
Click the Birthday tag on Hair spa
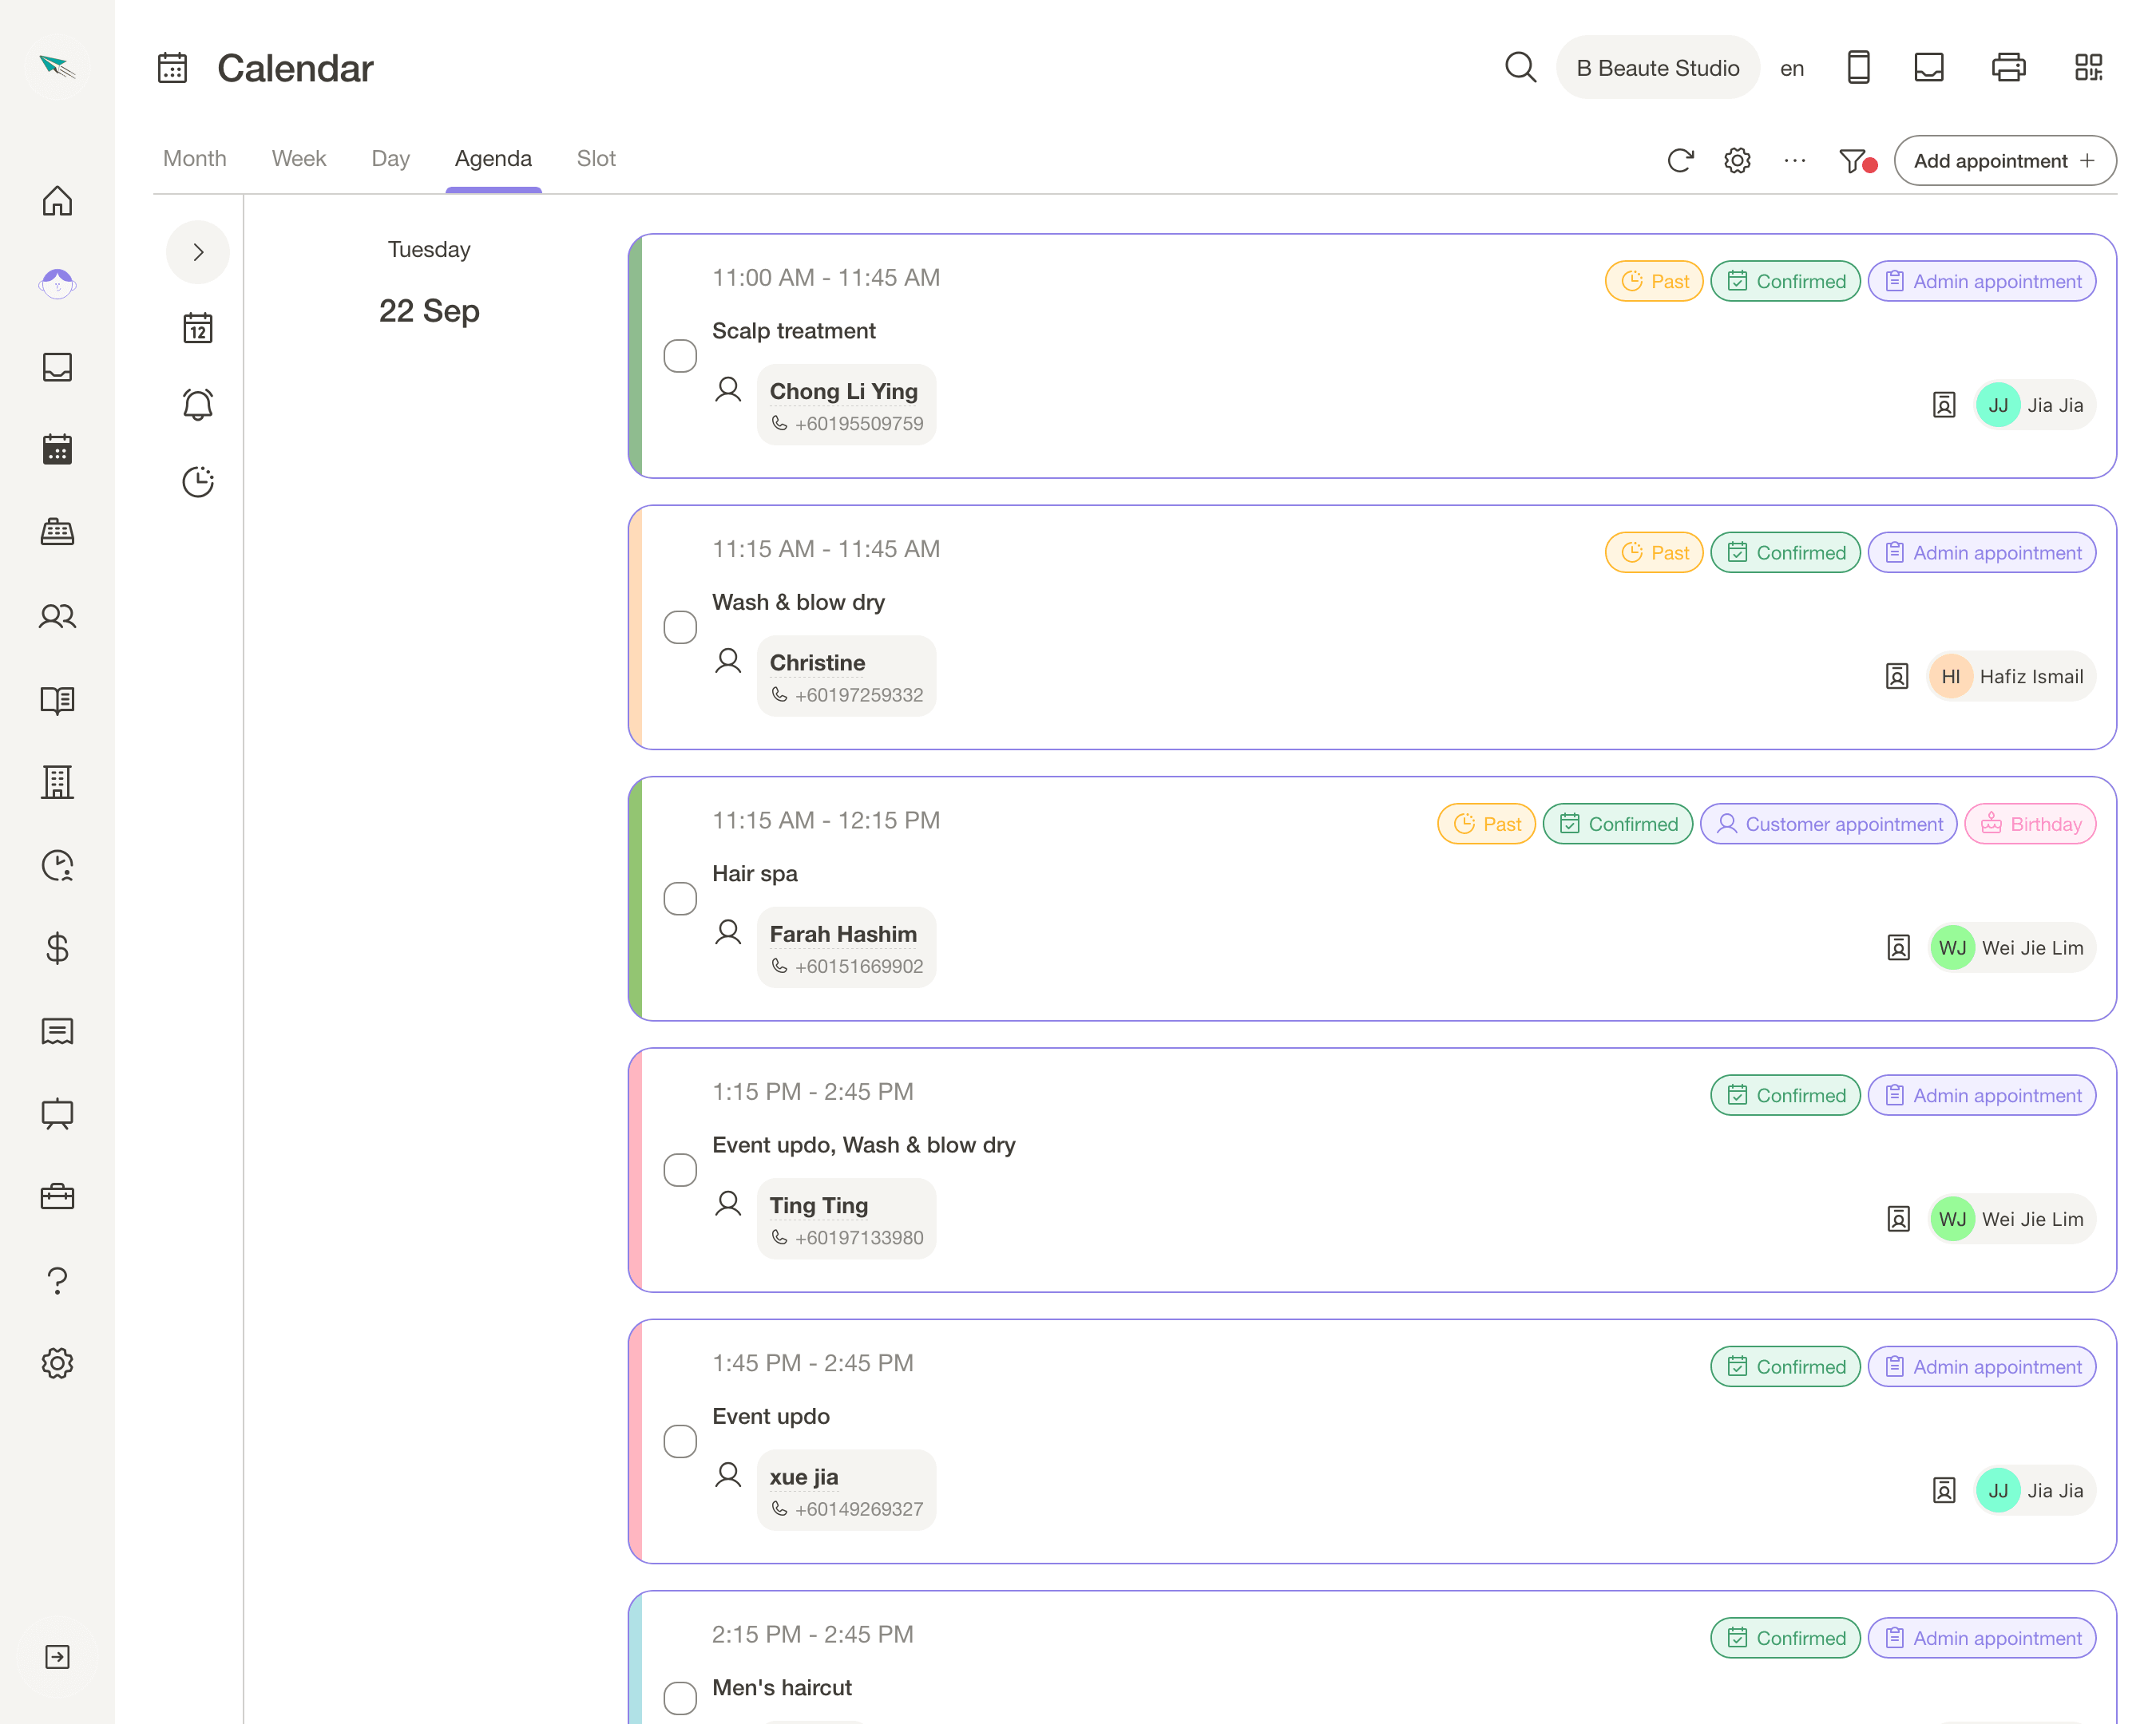[x=2030, y=824]
